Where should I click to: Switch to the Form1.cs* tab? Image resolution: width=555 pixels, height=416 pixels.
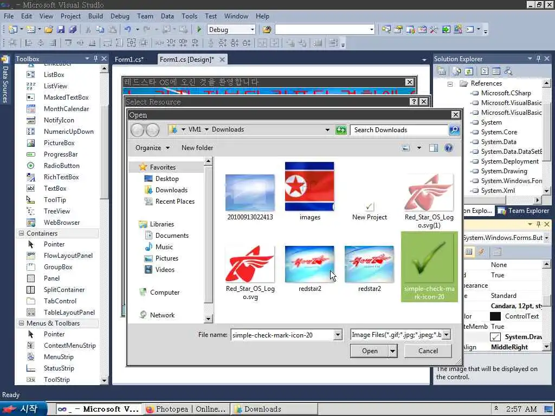(129, 60)
